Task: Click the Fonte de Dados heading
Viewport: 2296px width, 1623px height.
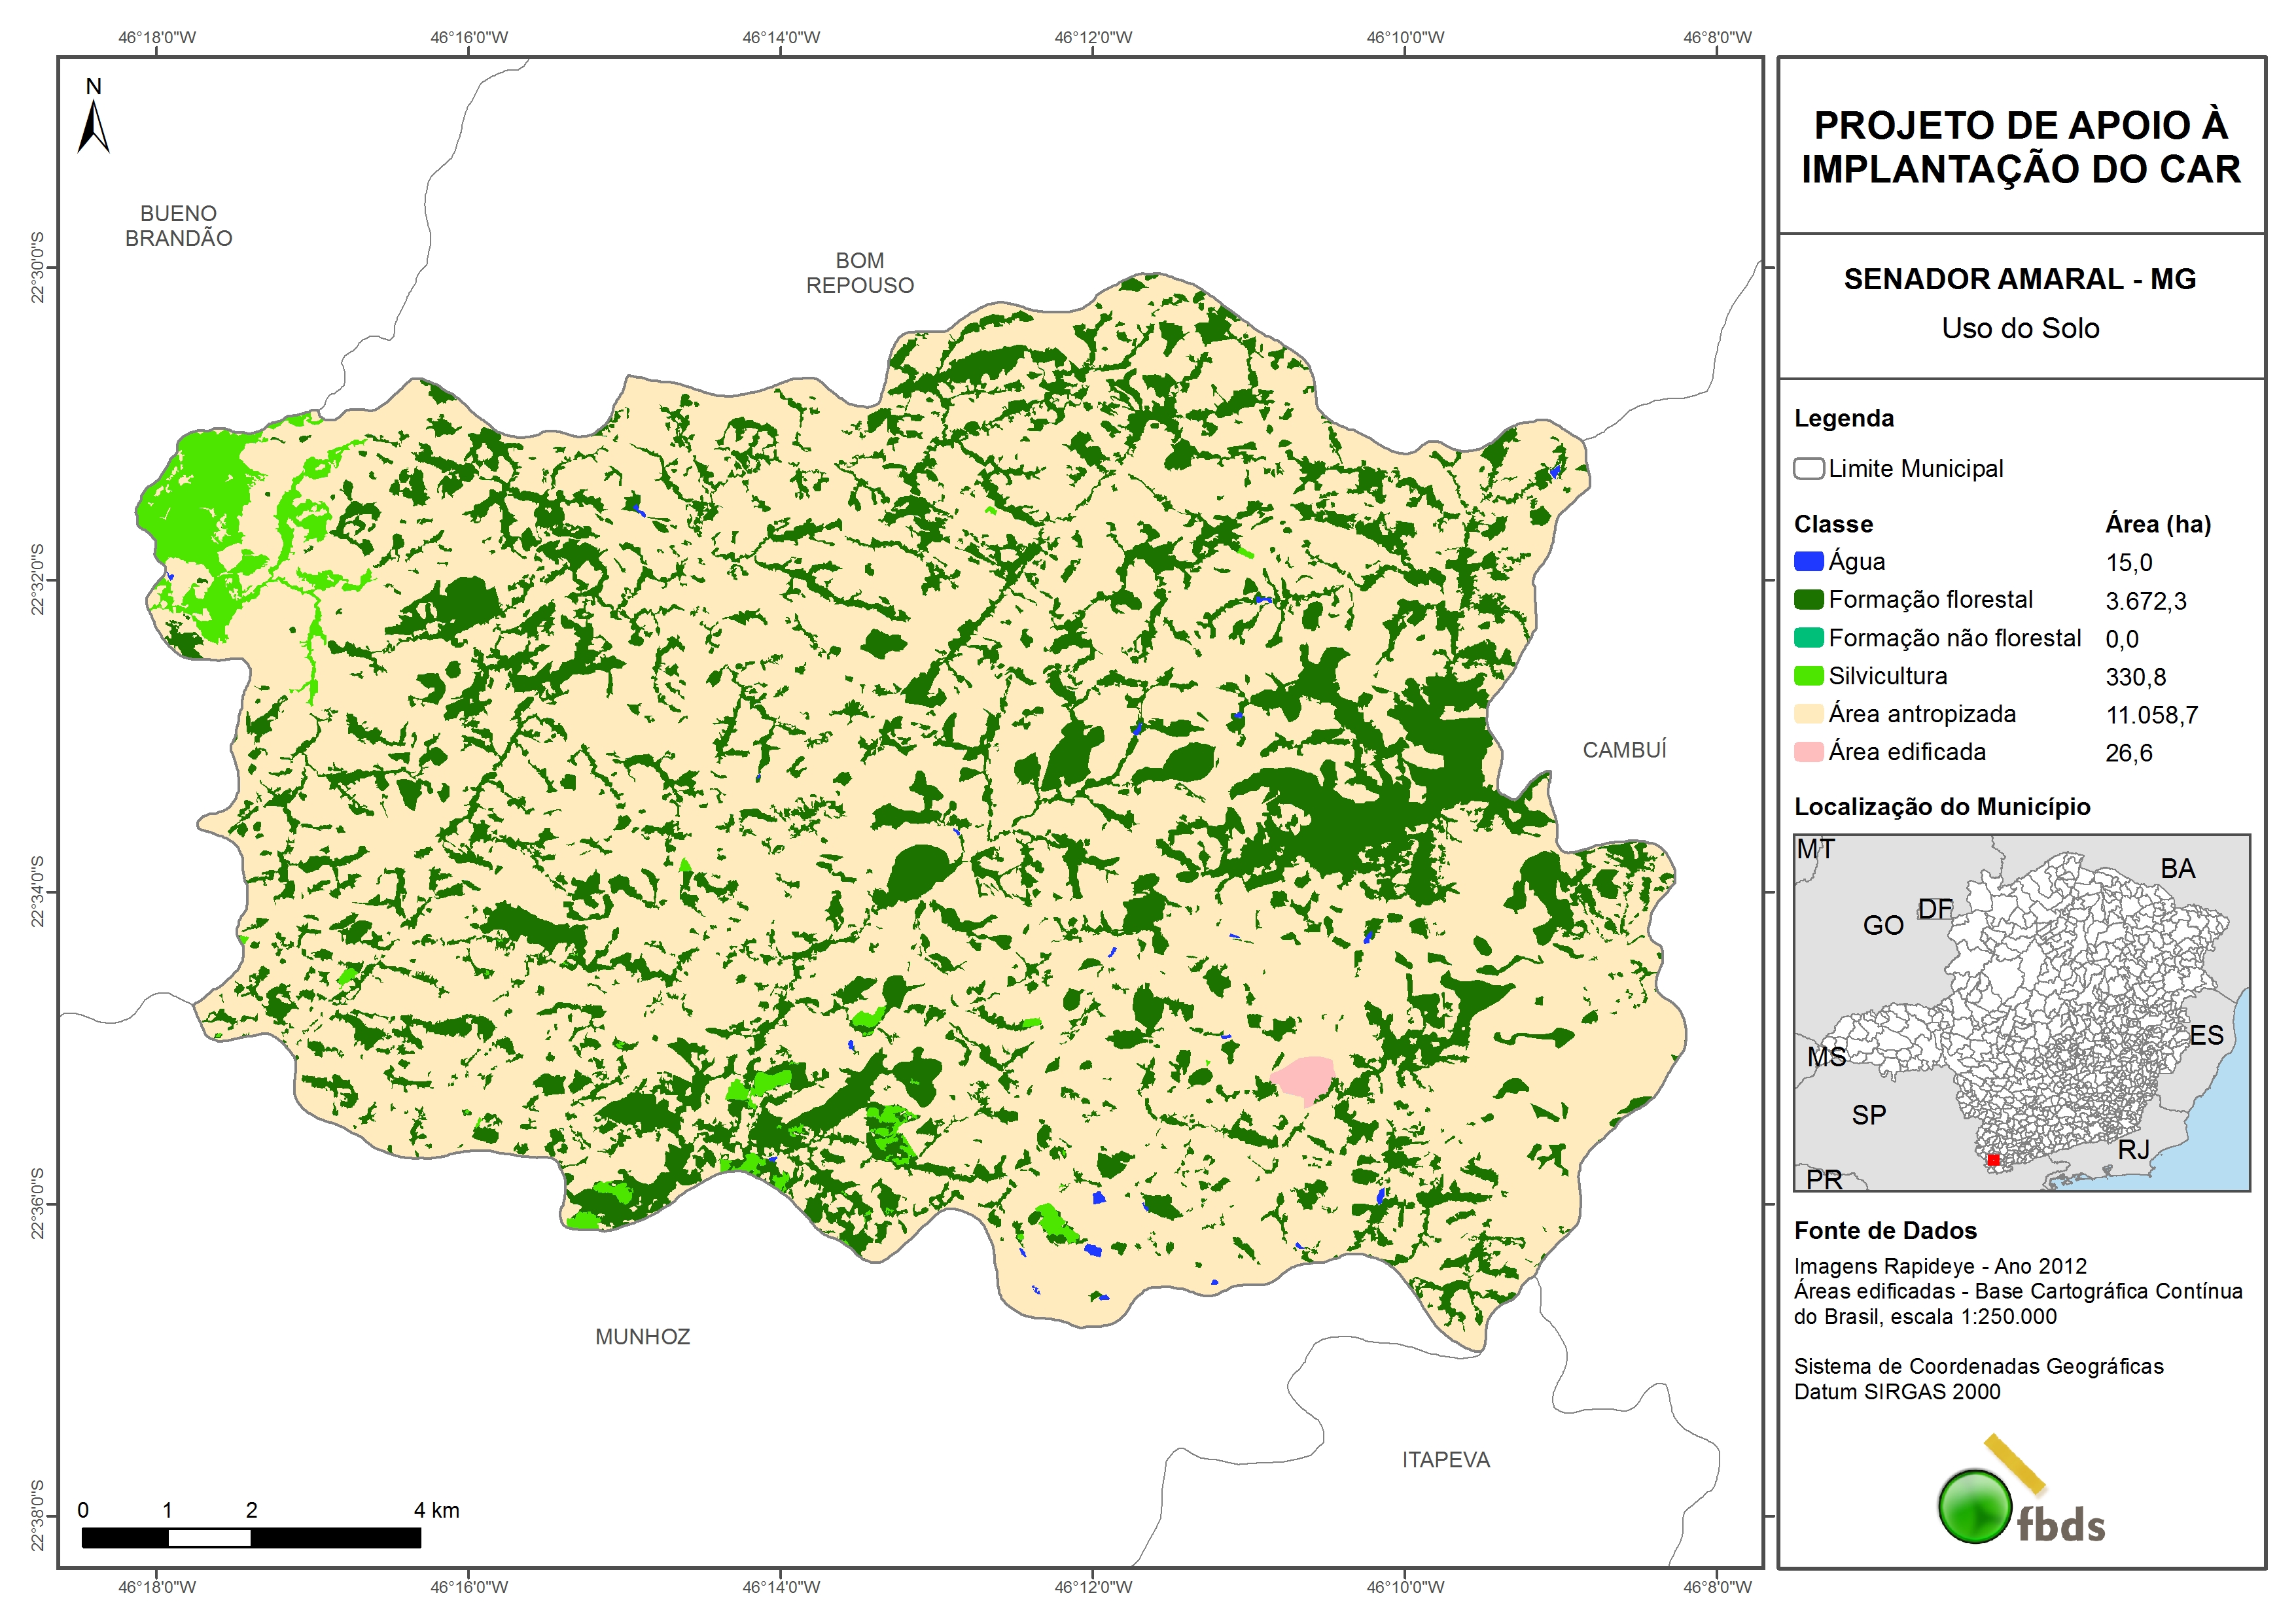Action: click(1885, 1231)
